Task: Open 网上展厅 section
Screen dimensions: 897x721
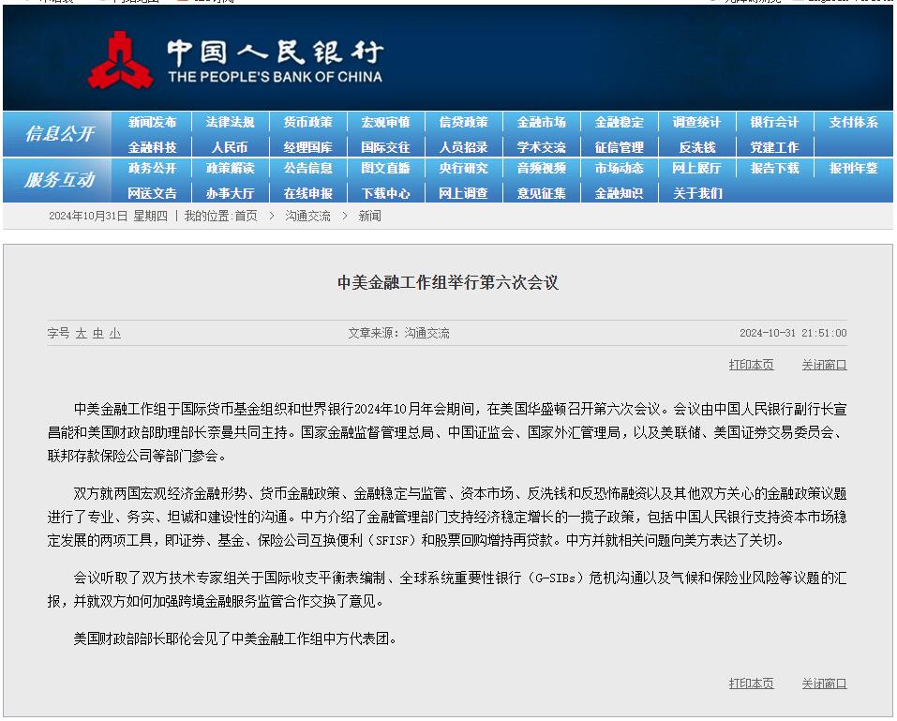Action: click(696, 168)
